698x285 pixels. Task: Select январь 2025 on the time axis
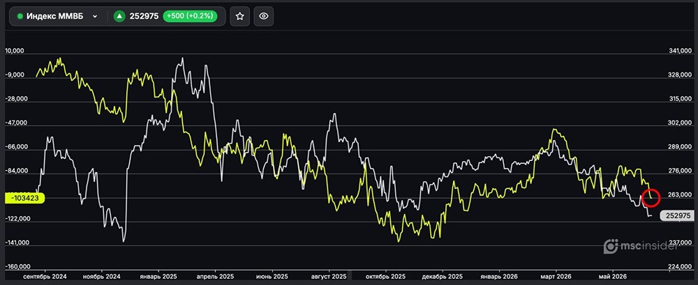158,276
